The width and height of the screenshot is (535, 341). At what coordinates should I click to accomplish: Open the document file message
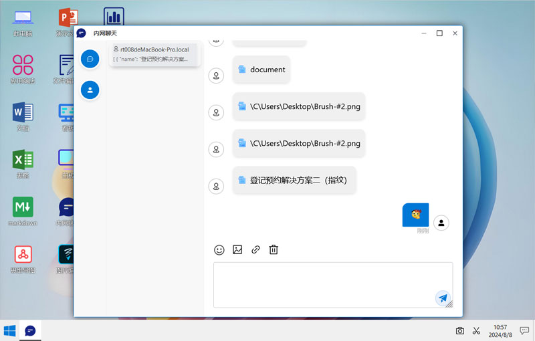click(x=261, y=70)
